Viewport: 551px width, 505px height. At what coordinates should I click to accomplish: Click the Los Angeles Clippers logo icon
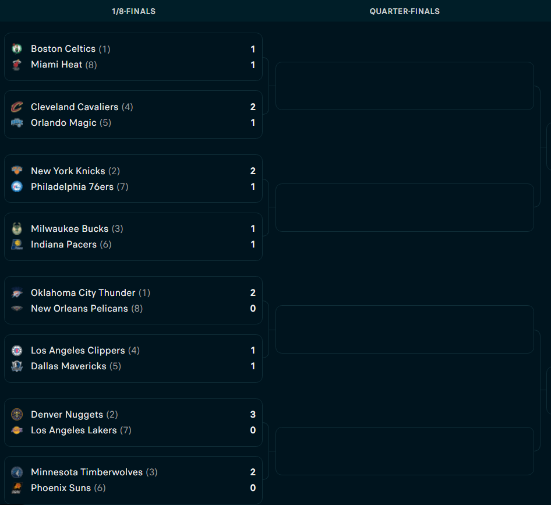(17, 351)
